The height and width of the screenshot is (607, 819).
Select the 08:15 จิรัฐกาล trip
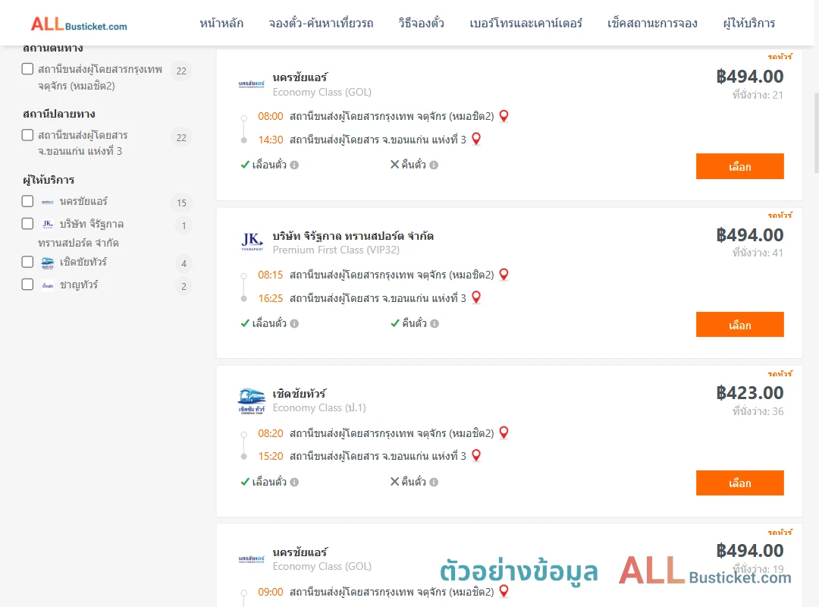click(739, 325)
